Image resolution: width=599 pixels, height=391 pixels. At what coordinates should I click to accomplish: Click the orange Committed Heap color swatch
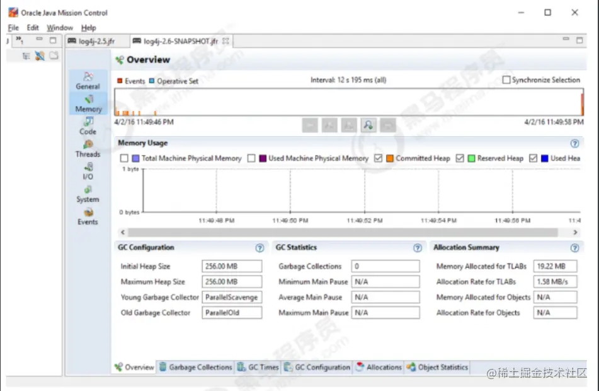click(390, 158)
